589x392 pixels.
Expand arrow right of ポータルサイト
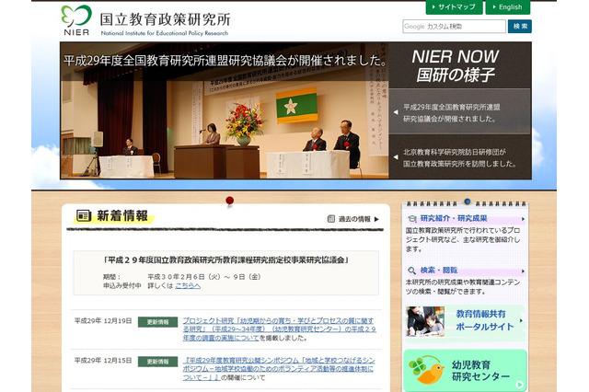(x=521, y=320)
